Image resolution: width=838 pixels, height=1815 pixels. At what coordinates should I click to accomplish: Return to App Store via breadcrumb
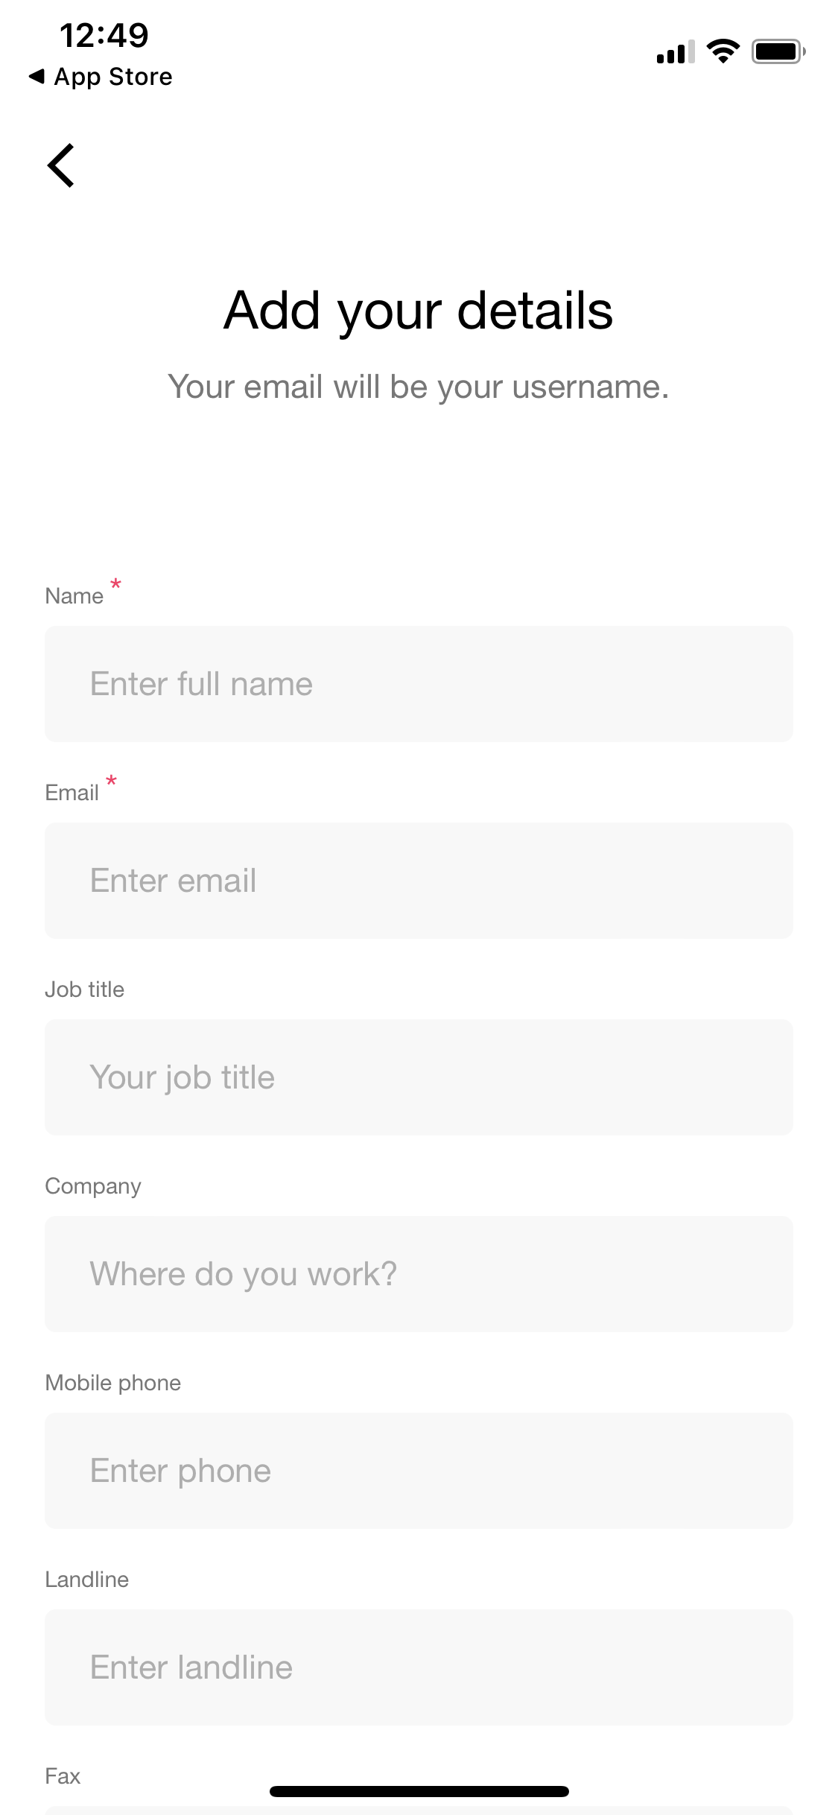(x=101, y=77)
